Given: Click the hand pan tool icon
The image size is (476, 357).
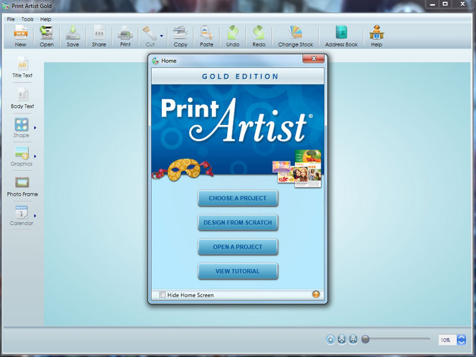Looking at the screenshot, I should tap(330, 339).
